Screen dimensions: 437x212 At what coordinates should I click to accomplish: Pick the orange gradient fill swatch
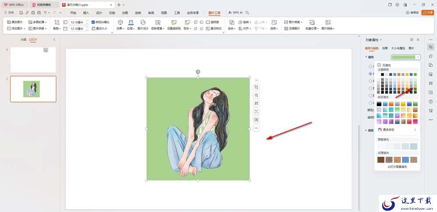click(391, 104)
